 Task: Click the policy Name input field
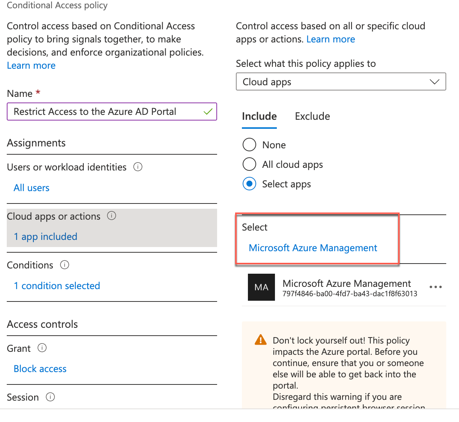click(x=112, y=112)
